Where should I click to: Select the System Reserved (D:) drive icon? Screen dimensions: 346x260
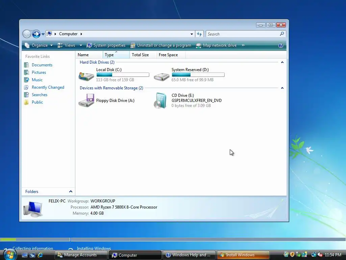[x=162, y=77]
